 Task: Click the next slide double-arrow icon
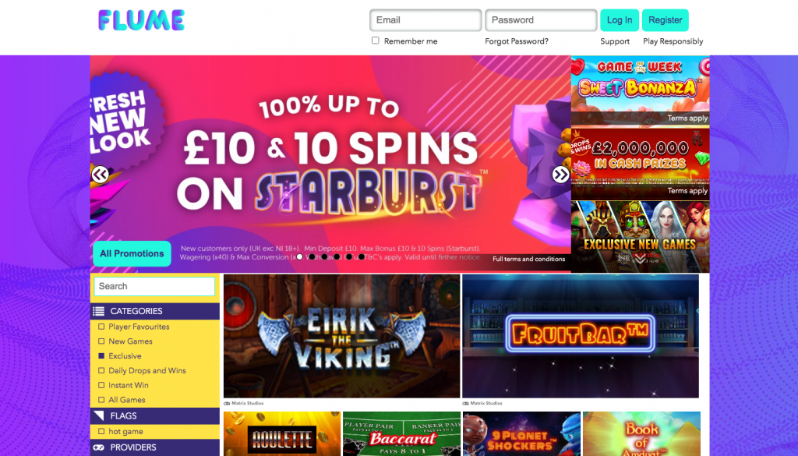point(561,175)
